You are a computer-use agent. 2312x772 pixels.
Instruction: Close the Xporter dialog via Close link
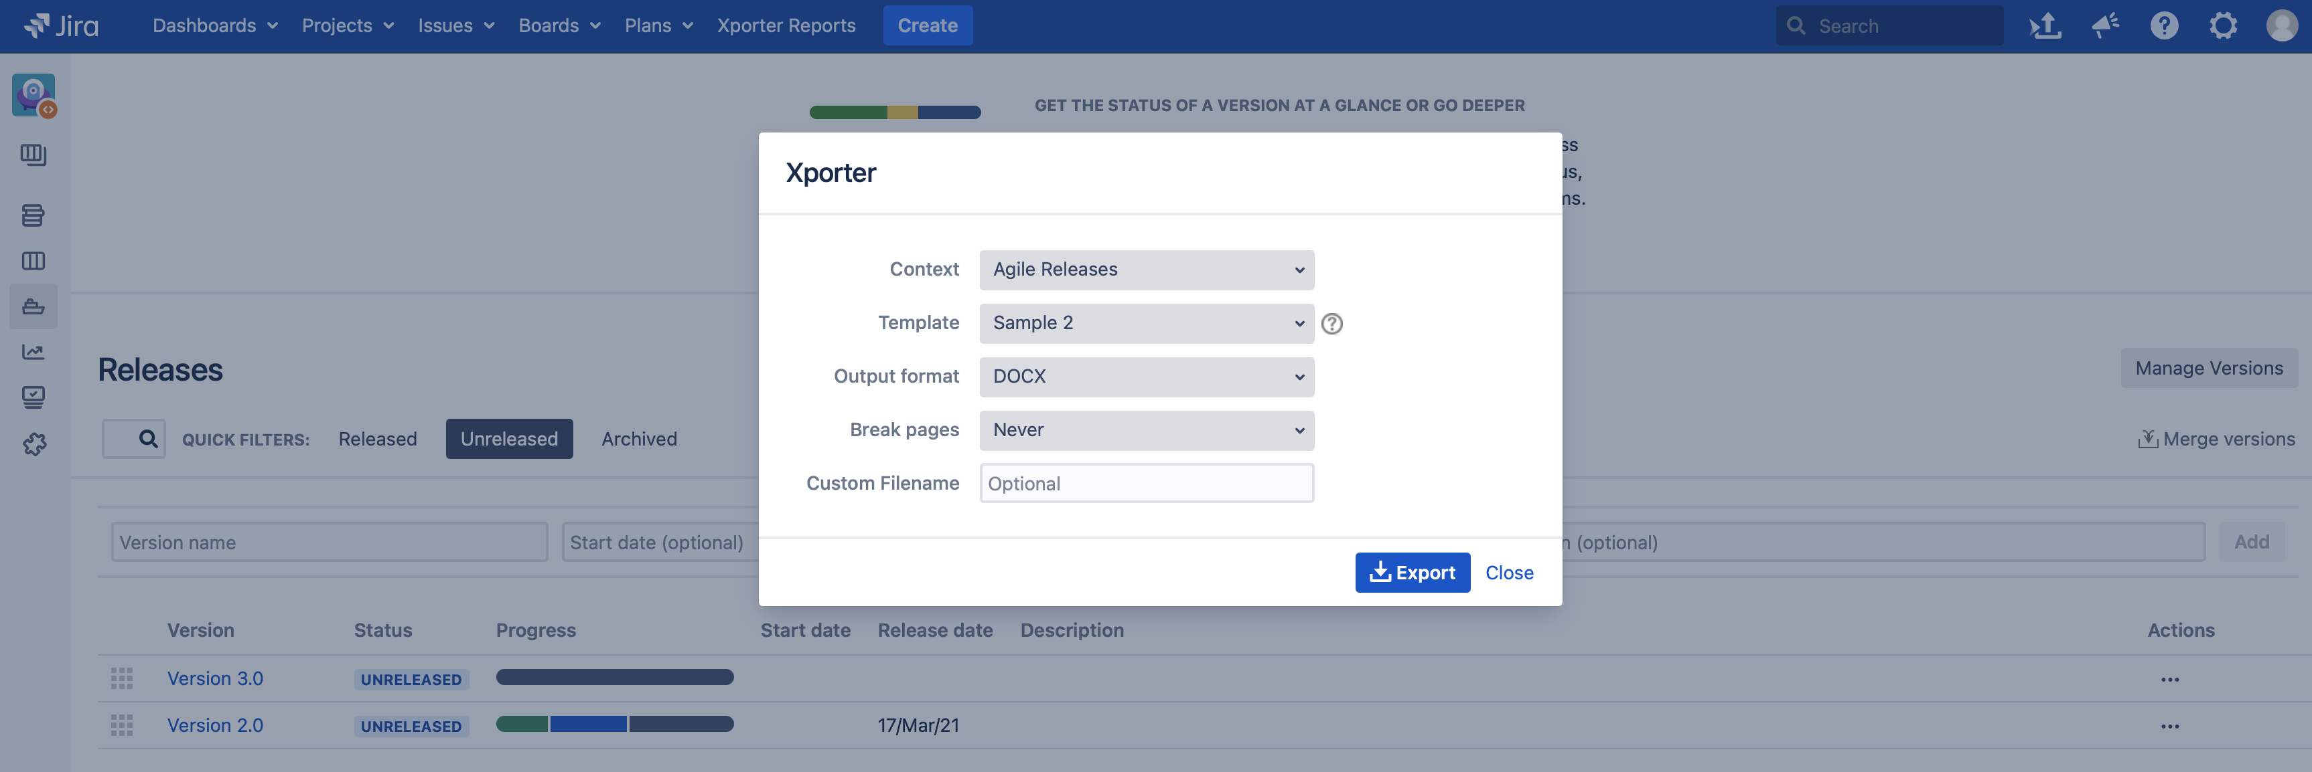[x=1509, y=572]
